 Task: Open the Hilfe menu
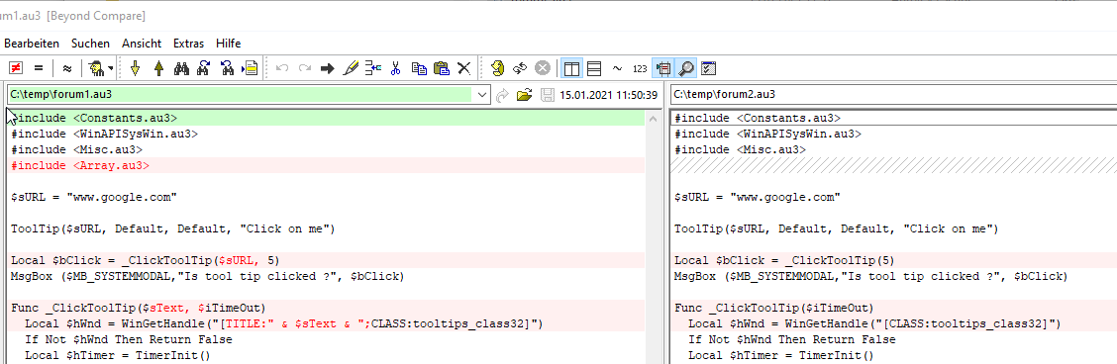pyautogui.click(x=229, y=44)
